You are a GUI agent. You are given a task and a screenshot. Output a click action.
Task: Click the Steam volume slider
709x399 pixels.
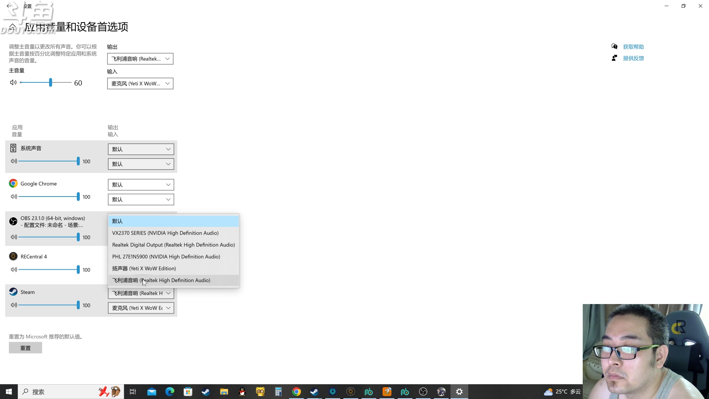pyautogui.click(x=49, y=305)
